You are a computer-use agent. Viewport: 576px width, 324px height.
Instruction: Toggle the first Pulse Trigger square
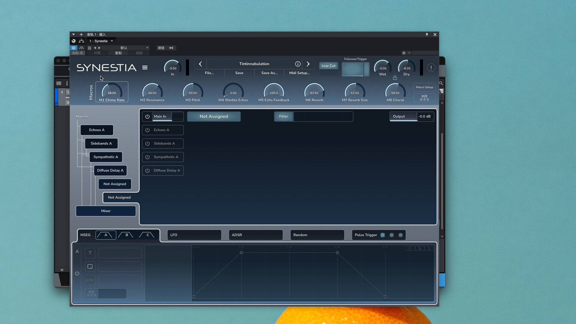tap(382, 235)
